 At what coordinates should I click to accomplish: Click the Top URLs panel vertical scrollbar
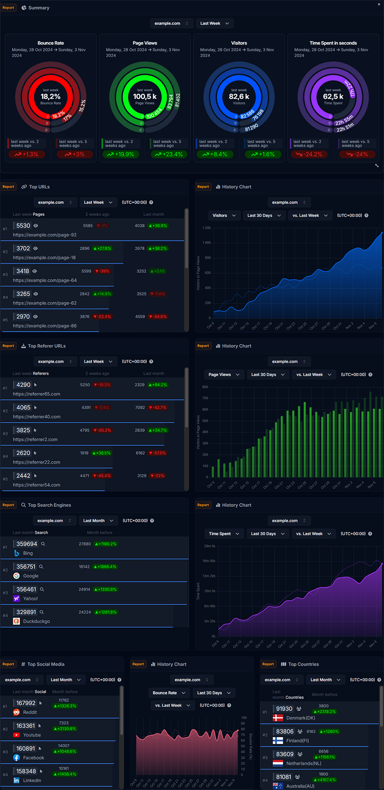pyautogui.click(x=186, y=239)
